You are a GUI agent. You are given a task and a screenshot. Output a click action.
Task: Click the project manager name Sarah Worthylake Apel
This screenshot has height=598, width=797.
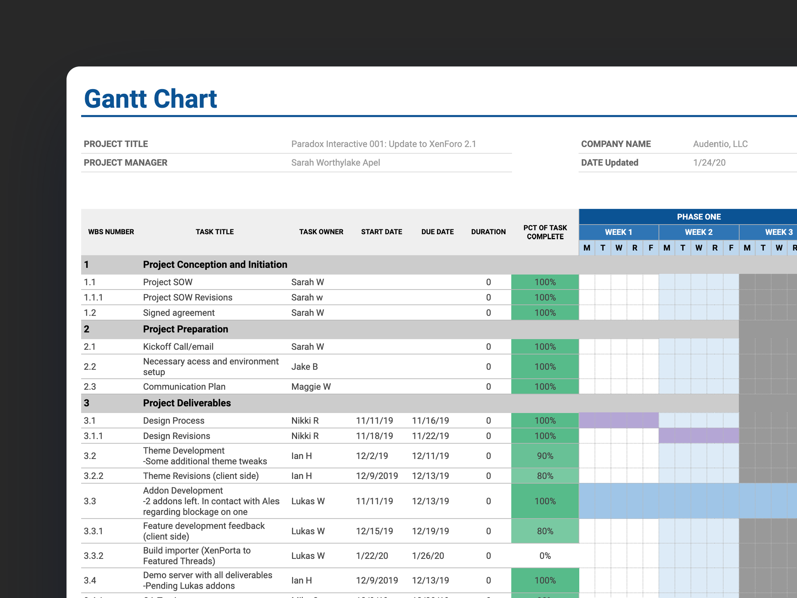pos(335,163)
